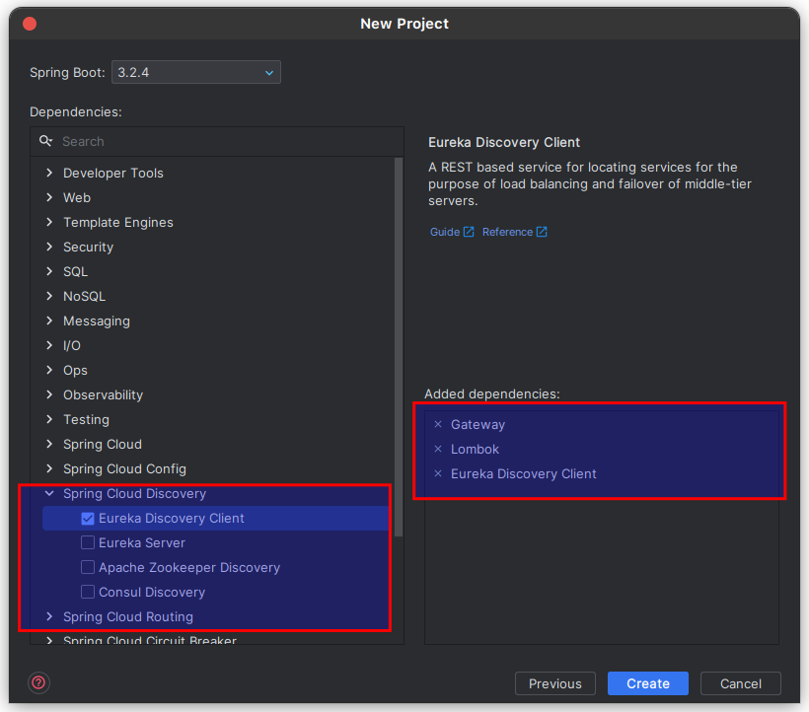
Task: Click the dependencies Search field
Action: pyautogui.click(x=217, y=141)
